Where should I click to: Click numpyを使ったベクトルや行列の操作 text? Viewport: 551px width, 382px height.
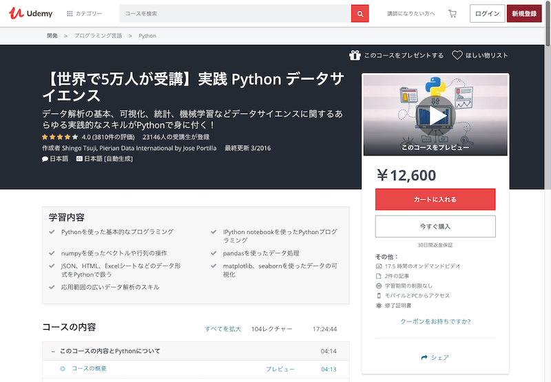pyautogui.click(x=114, y=253)
